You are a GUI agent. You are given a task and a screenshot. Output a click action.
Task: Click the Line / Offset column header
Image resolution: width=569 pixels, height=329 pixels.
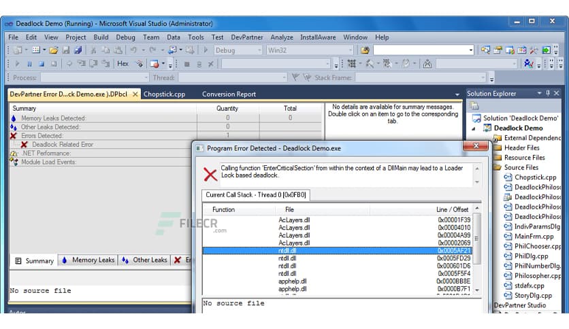[452, 210]
